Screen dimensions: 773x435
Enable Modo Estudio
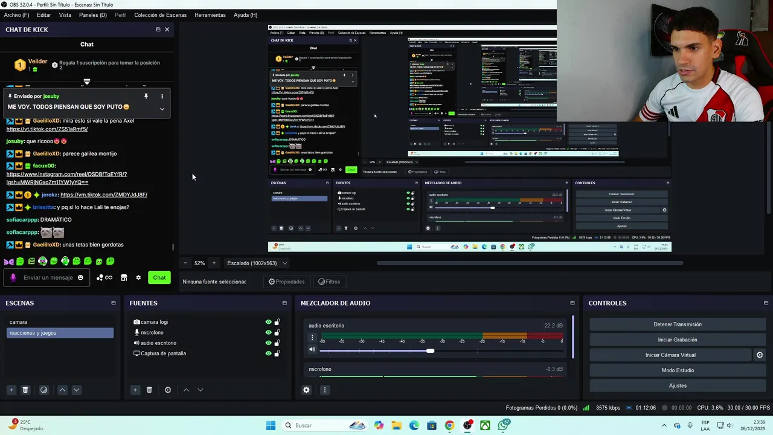[678, 370]
